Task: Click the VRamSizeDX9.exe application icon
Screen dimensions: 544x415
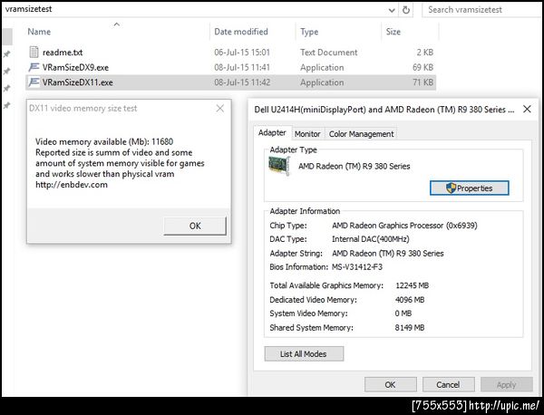Action: click(x=34, y=67)
